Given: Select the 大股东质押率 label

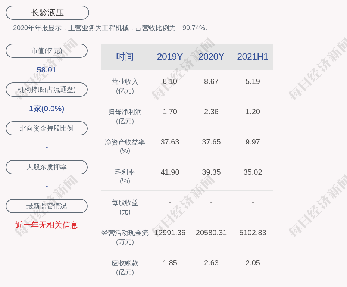Looking at the screenshot, I should [47, 167].
